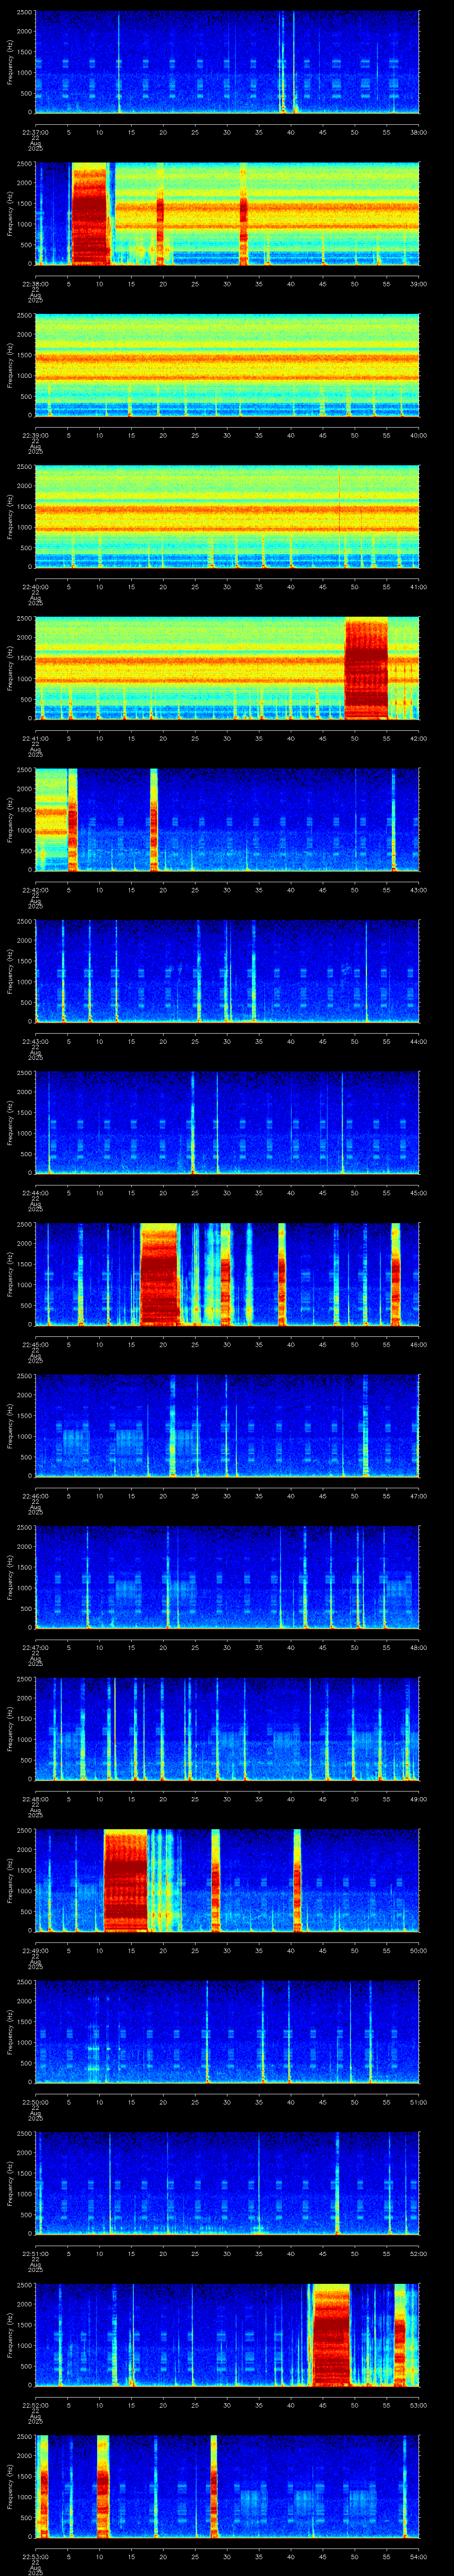454x2576 pixels.
Task: View the spectrogram panel starting at 22:39:00
Action: pyautogui.click(x=227, y=365)
